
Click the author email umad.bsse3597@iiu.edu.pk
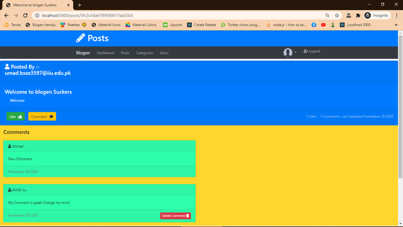coord(38,73)
